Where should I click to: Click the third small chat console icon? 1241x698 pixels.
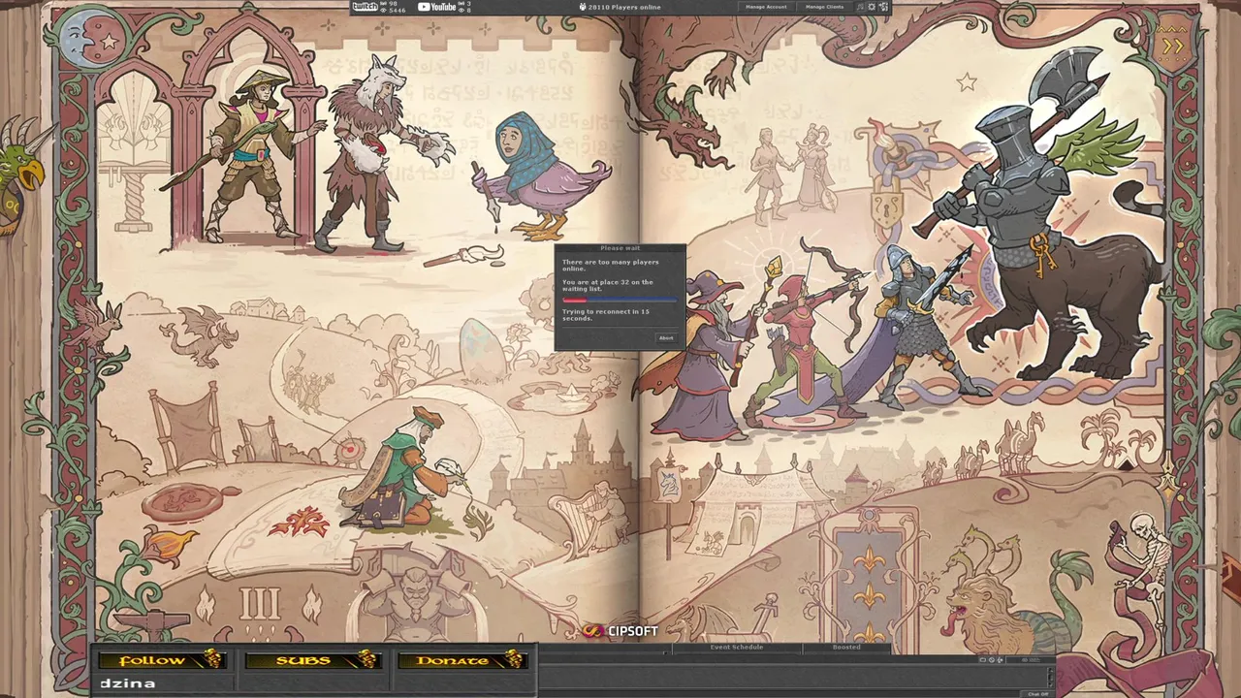point(1000,660)
